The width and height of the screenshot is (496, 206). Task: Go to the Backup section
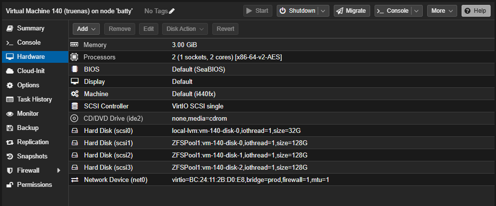click(29, 128)
